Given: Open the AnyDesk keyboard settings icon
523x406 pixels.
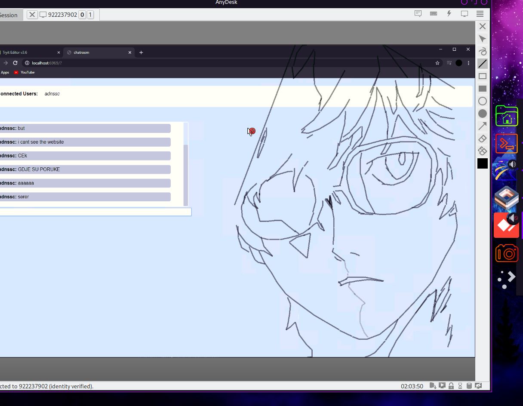Looking at the screenshot, I should pyautogui.click(x=434, y=13).
